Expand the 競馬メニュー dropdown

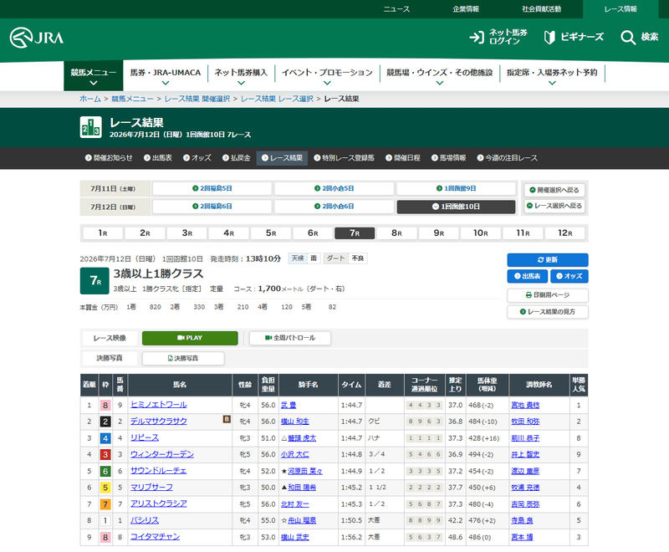(x=94, y=76)
